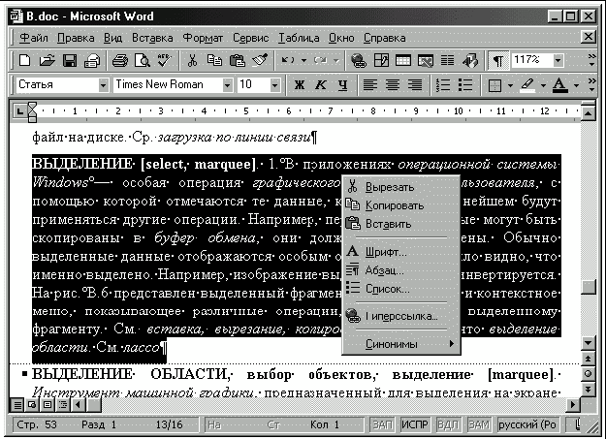The image size is (606, 439).
Task: Open the Файл menu
Action: coord(34,38)
